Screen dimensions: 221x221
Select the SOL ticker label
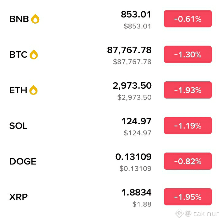(x=18, y=126)
